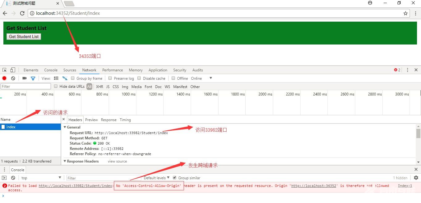This screenshot has height=203, width=421.
Task: Click the network Filter text field
Action: (x=26, y=87)
